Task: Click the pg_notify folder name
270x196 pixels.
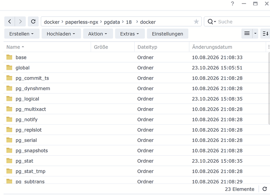Action: click(27, 120)
